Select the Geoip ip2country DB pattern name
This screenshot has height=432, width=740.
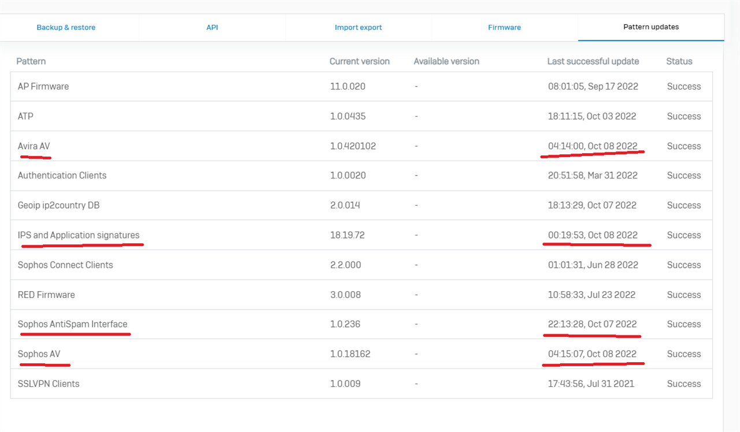59,206
